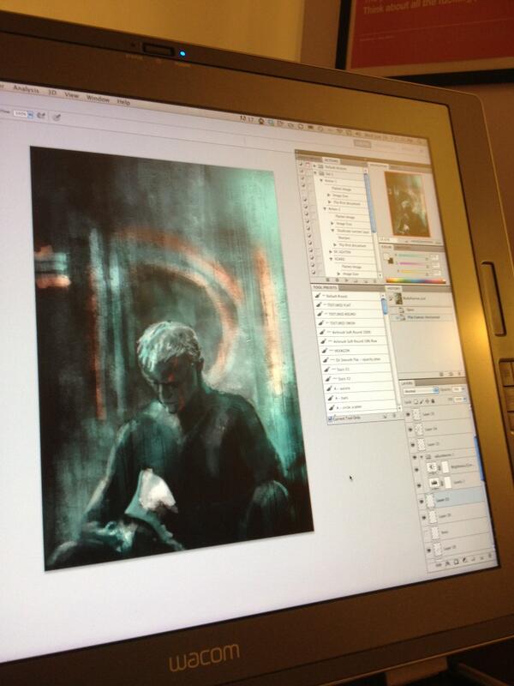This screenshot has width=514, height=686.
Task: Open the View menu
Action: [x=72, y=95]
